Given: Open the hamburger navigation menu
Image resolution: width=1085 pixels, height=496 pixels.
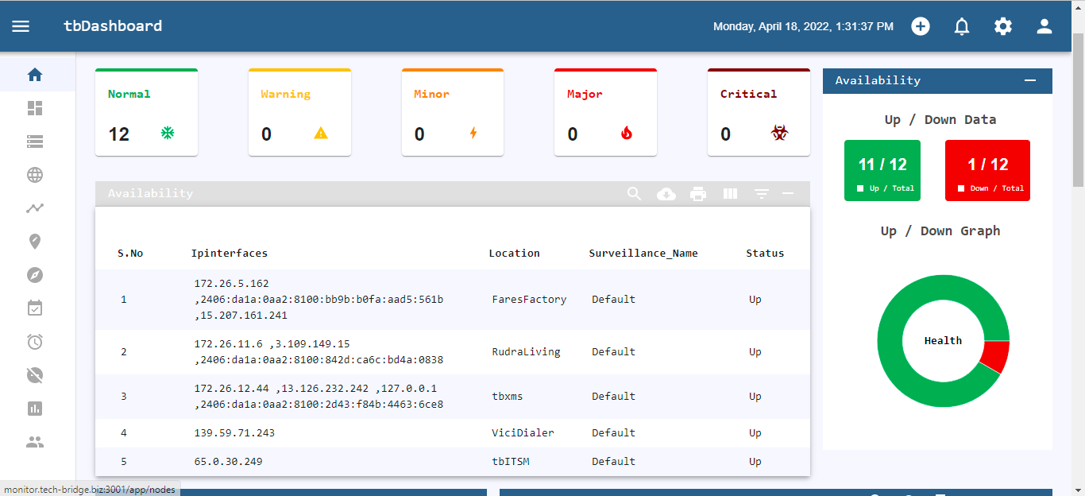Looking at the screenshot, I should (x=21, y=25).
